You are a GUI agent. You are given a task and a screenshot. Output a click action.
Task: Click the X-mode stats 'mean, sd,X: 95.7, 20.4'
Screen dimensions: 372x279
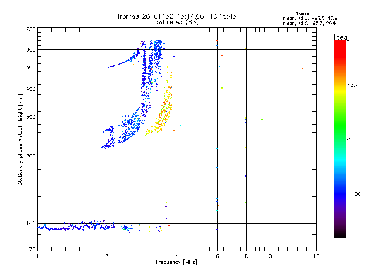(x=309, y=23)
